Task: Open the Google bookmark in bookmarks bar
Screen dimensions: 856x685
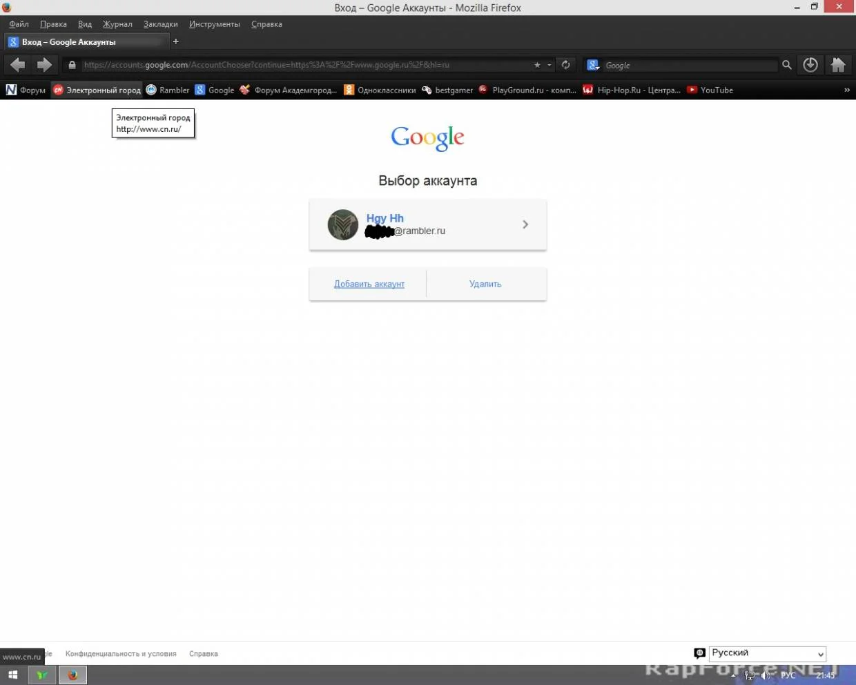Action: [215, 90]
